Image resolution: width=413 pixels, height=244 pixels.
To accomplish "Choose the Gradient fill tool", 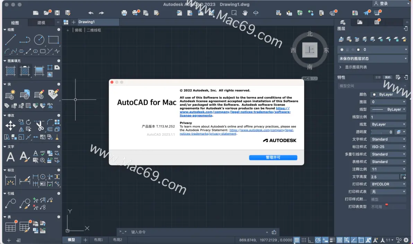I will 39,71.
